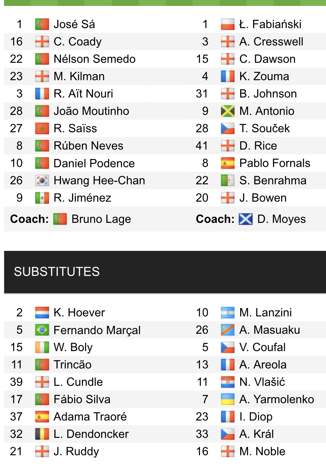Click the Algeria flag beside S. Benrahma
Screen dimensions: 326x469
(x=228, y=181)
